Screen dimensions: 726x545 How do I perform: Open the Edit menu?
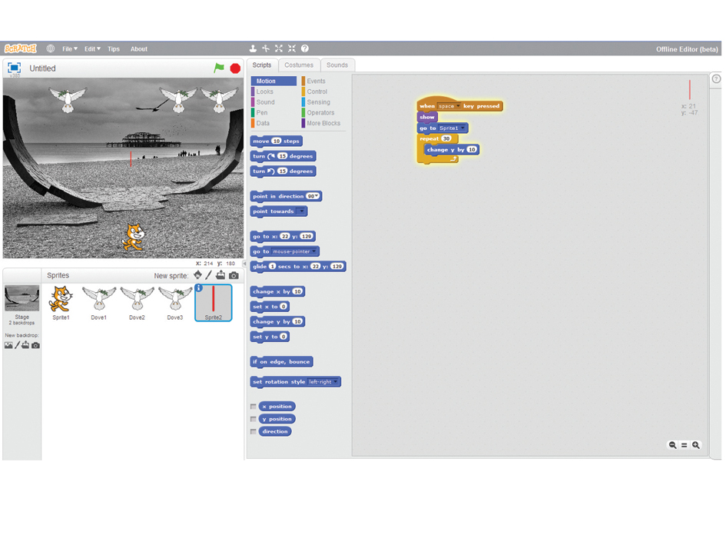tap(92, 48)
